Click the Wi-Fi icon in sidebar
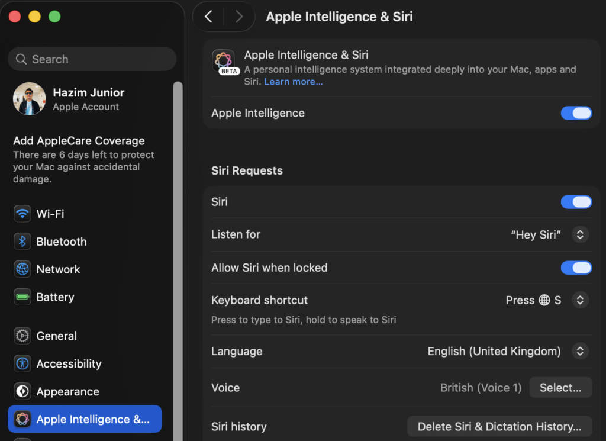 click(x=22, y=213)
